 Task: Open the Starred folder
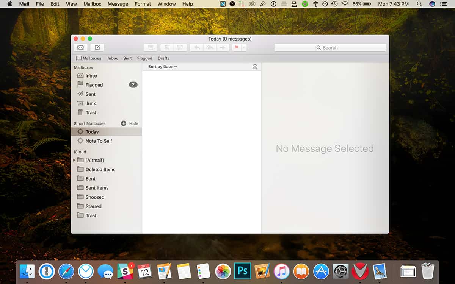(106, 206)
